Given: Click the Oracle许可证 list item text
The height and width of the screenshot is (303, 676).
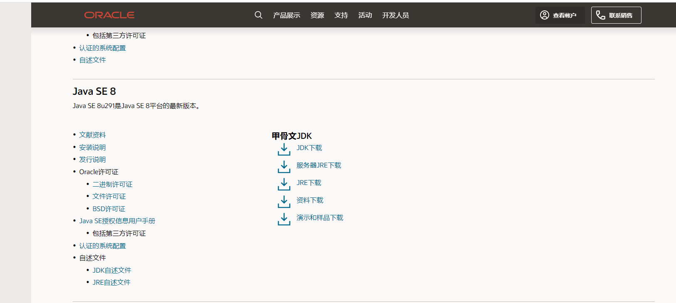Looking at the screenshot, I should pyautogui.click(x=99, y=172).
